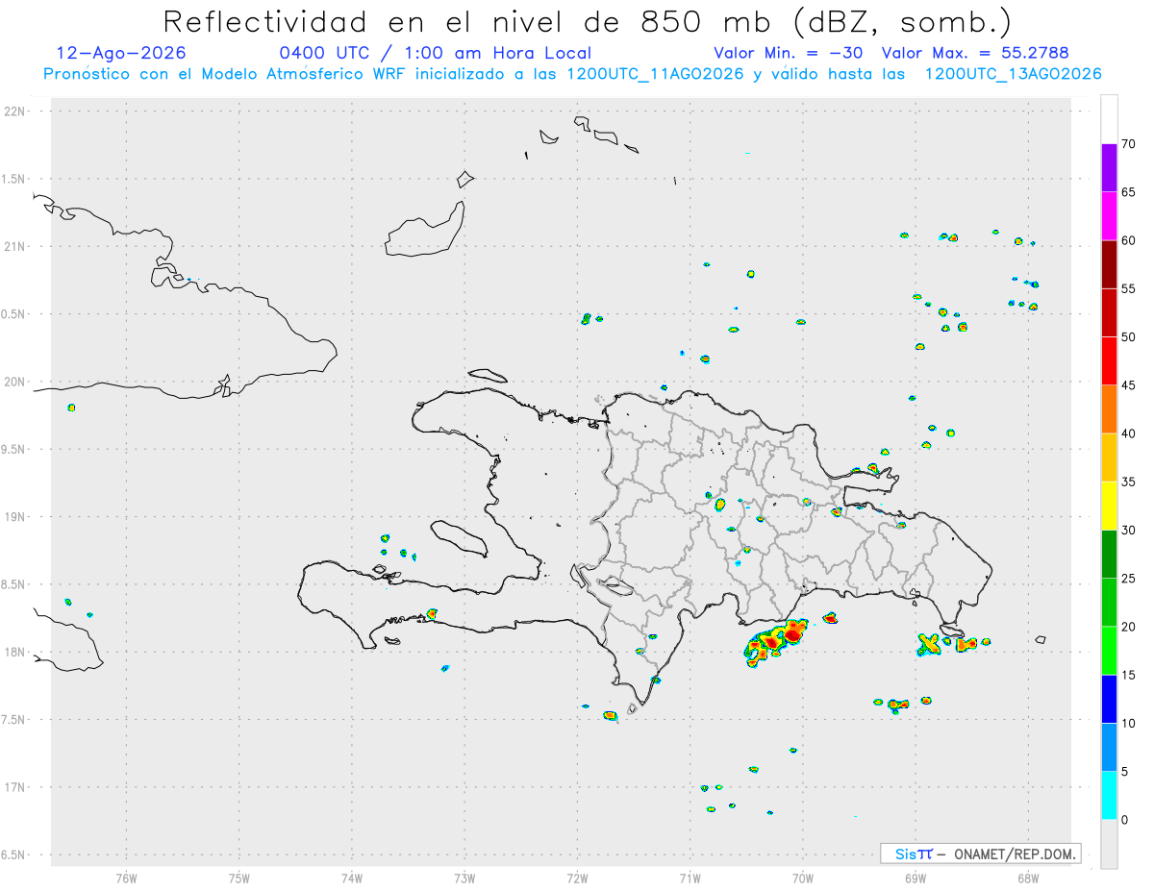Click the gold 35–40 dBZ legend swatch
This screenshot has height=891, width=1154.
1109,458
